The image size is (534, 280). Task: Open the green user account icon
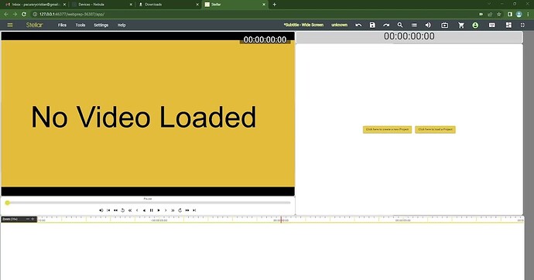coord(475,26)
